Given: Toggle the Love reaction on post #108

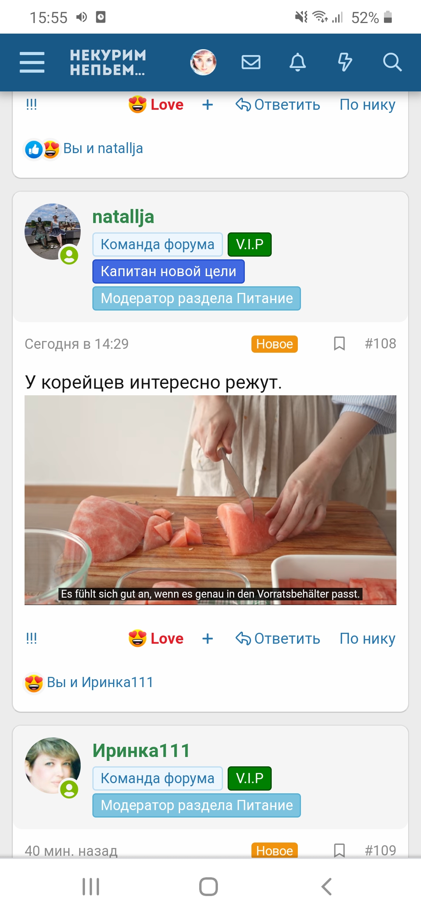Looking at the screenshot, I should [156, 639].
